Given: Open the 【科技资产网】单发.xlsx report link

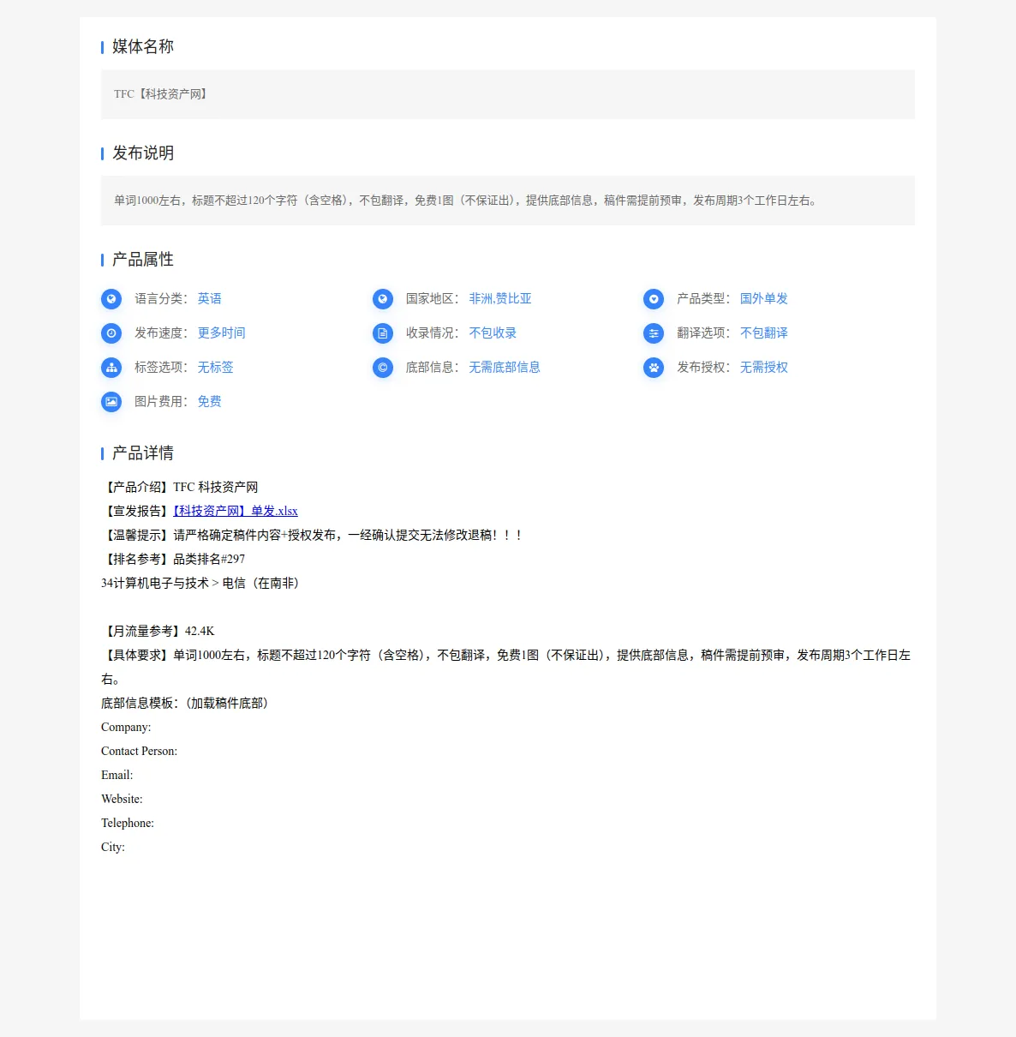Looking at the screenshot, I should [236, 511].
